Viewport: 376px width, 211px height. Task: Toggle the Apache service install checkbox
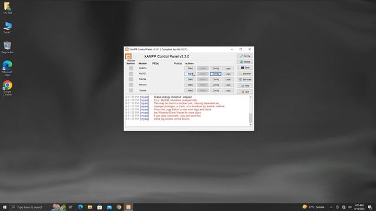[131, 68]
